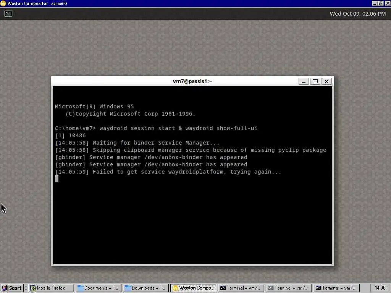Minimize the vm7@passis1 terminal window
Viewport: 391px width, 293px height.
tap(304, 82)
